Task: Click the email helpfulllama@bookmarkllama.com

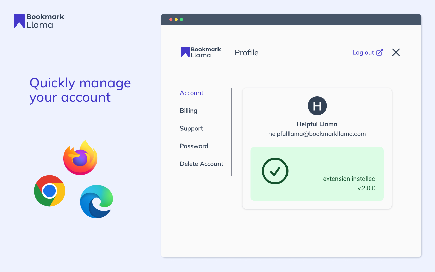Action: pyautogui.click(x=317, y=134)
